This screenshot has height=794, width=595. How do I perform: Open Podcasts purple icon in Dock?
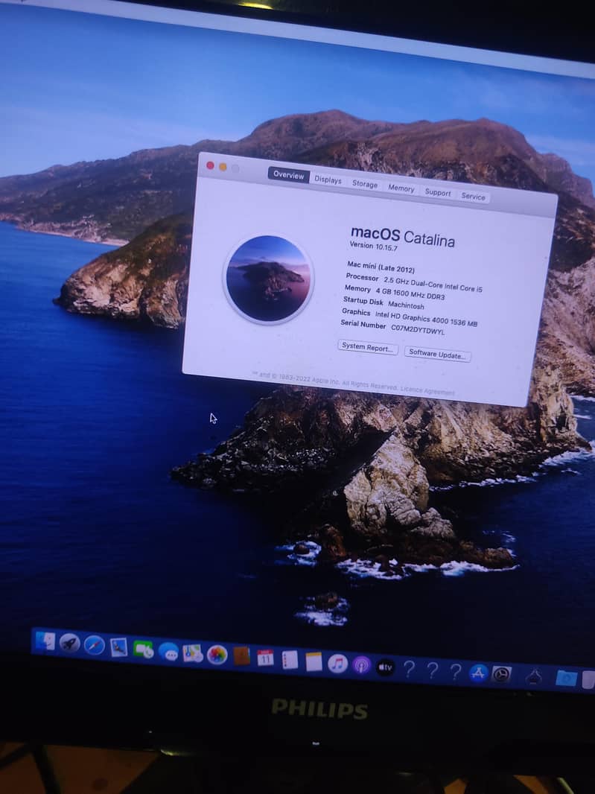pyautogui.click(x=361, y=665)
